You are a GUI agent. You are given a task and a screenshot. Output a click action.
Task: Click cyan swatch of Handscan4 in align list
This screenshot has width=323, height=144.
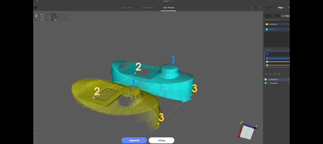(267, 30)
